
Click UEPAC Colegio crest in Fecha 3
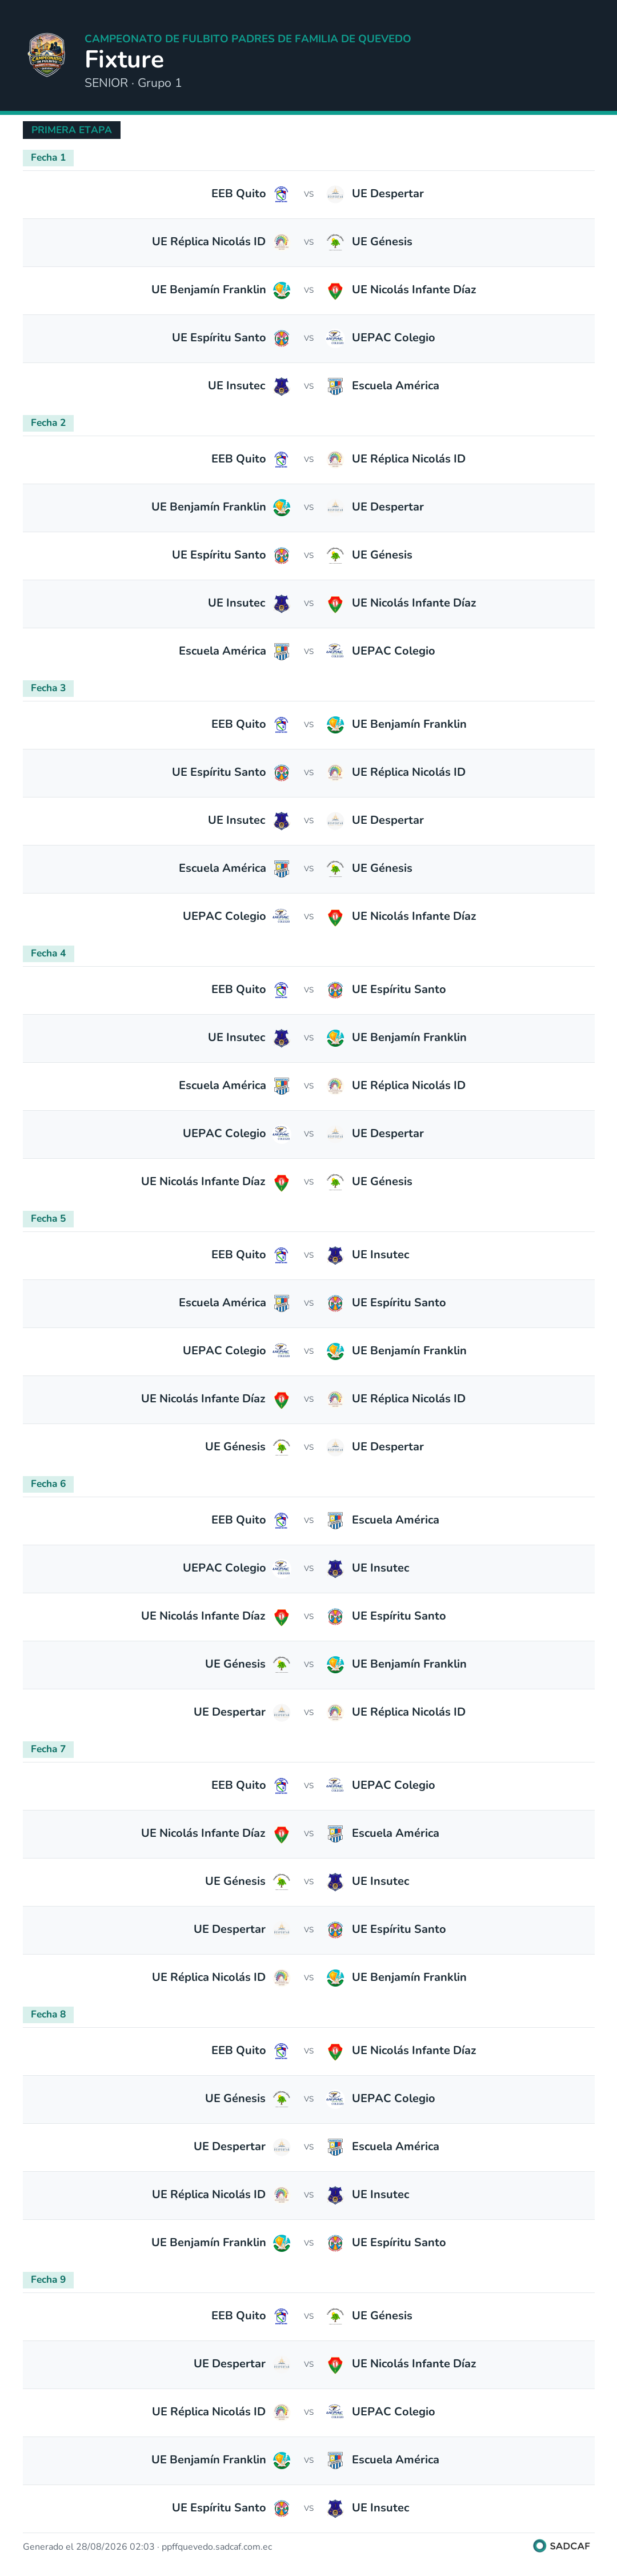282,916
